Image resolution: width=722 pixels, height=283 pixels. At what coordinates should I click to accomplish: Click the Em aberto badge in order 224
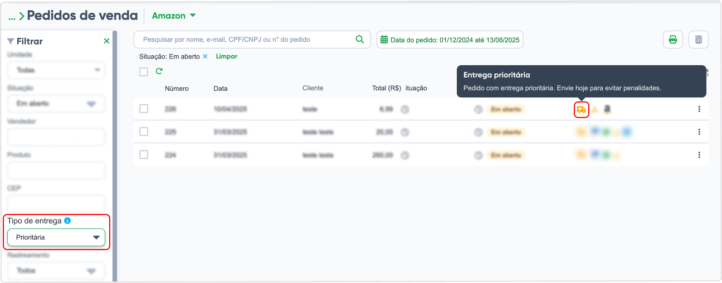click(506, 155)
